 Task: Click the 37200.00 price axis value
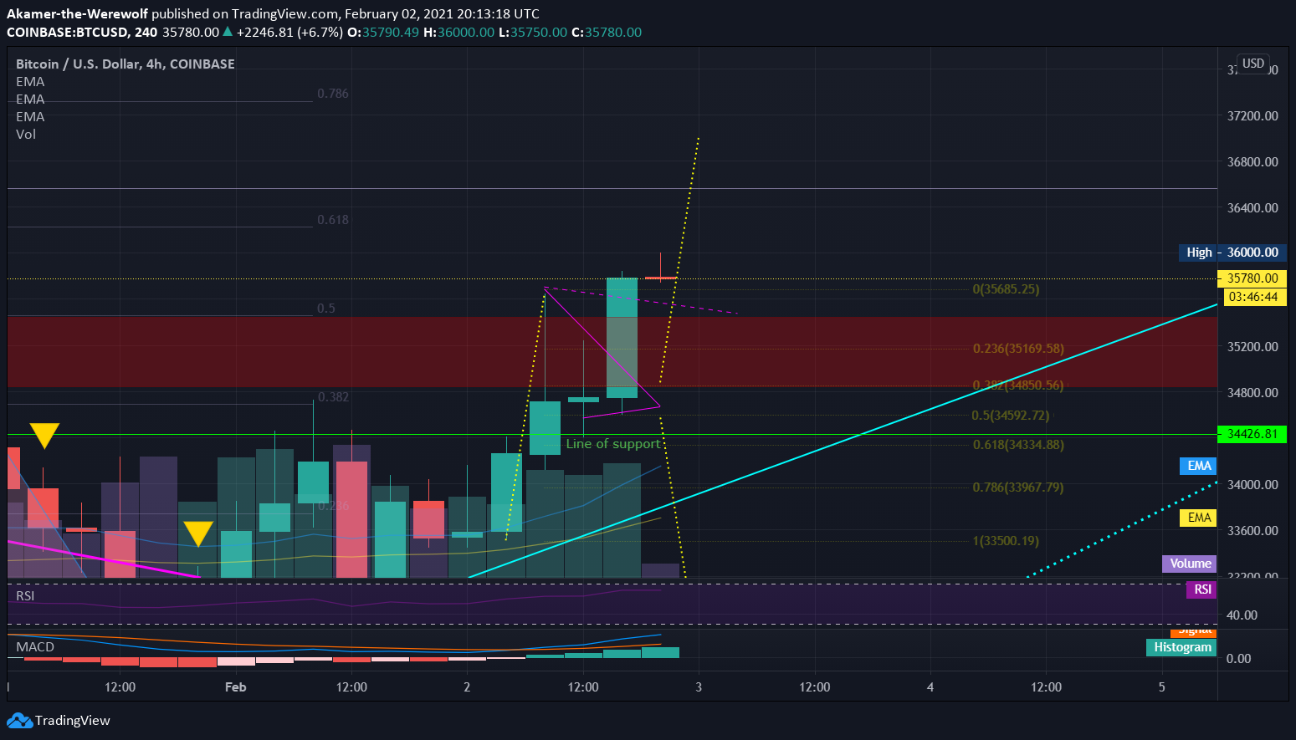(x=1252, y=115)
